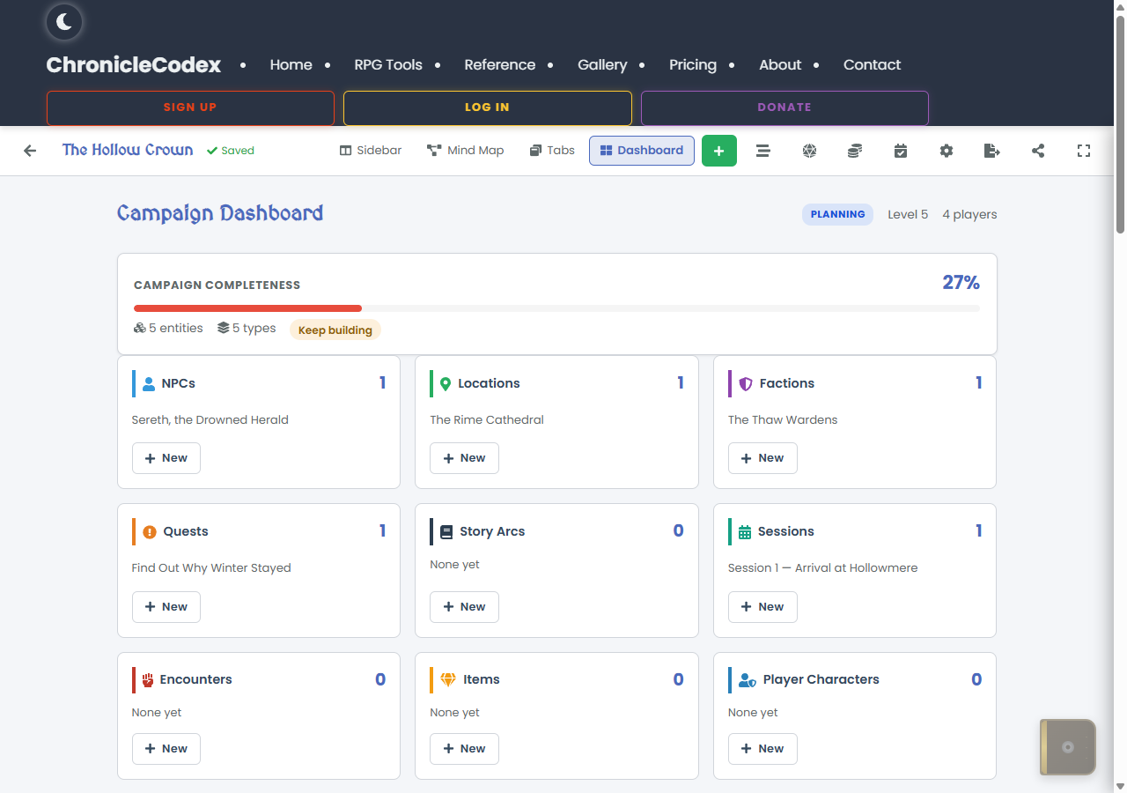
Task: Open The Rime Cathedral location entry
Action: pos(487,419)
